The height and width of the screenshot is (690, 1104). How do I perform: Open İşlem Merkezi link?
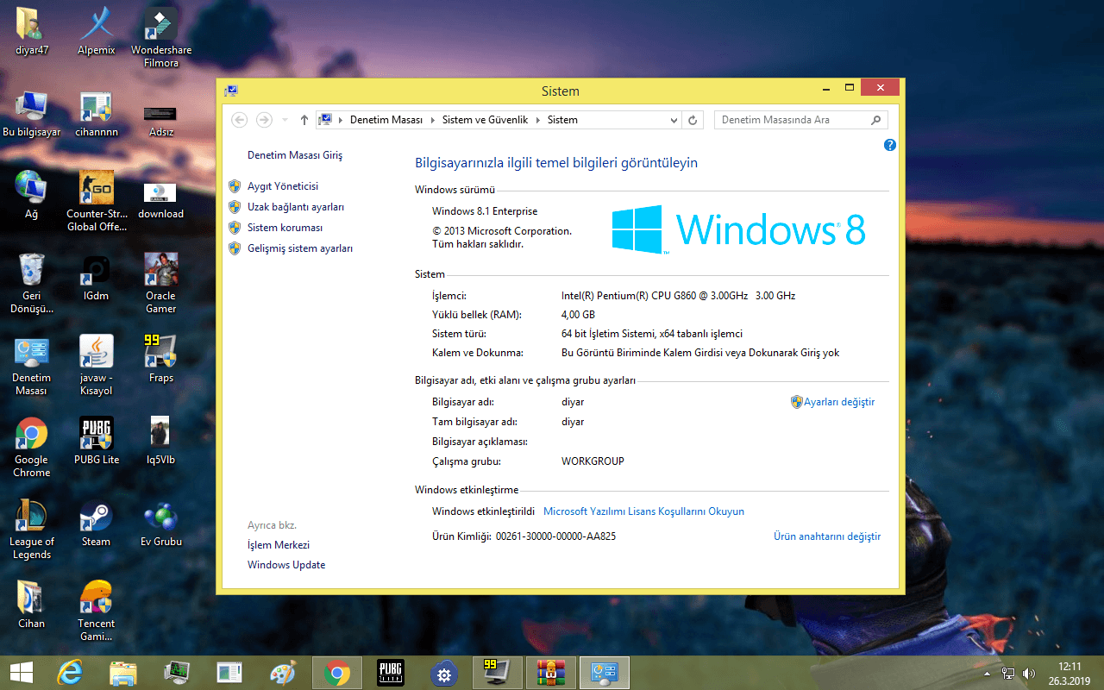pyautogui.click(x=279, y=545)
